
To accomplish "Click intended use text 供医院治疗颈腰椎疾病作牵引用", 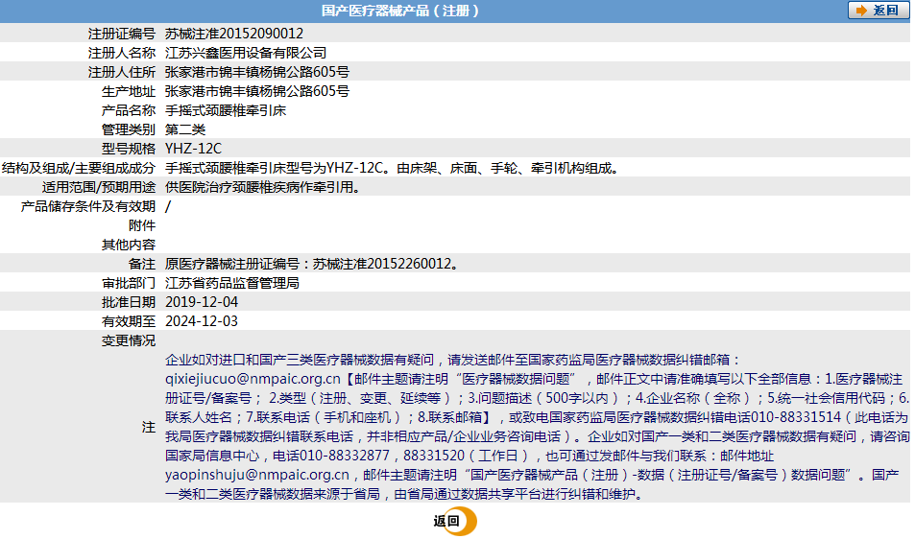I will pos(263,187).
